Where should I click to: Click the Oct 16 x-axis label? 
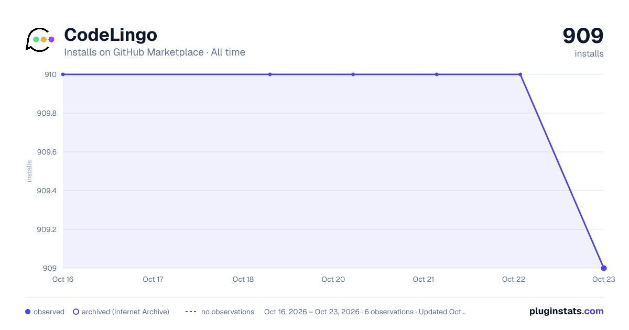(x=63, y=280)
